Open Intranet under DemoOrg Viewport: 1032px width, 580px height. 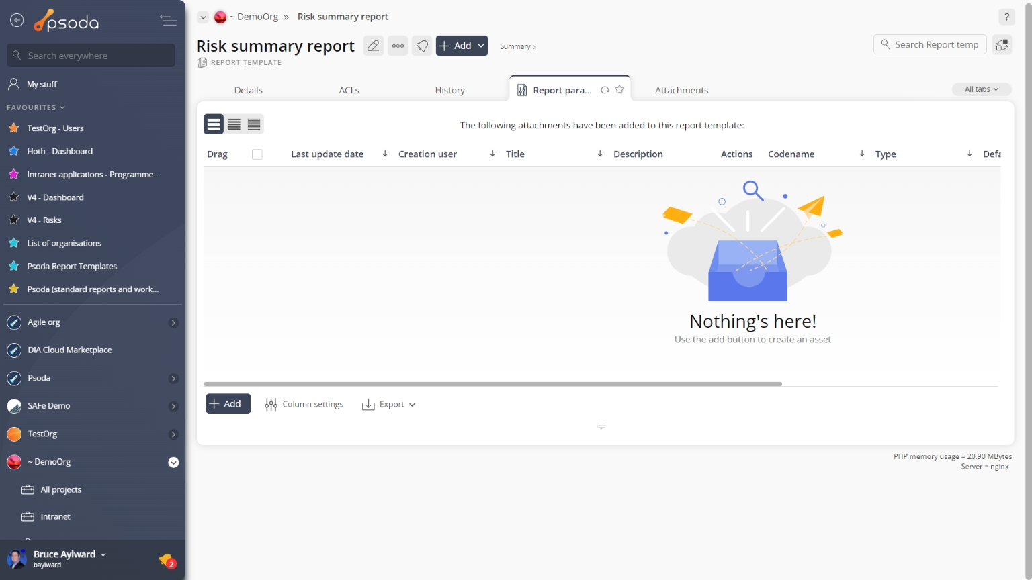click(x=55, y=517)
